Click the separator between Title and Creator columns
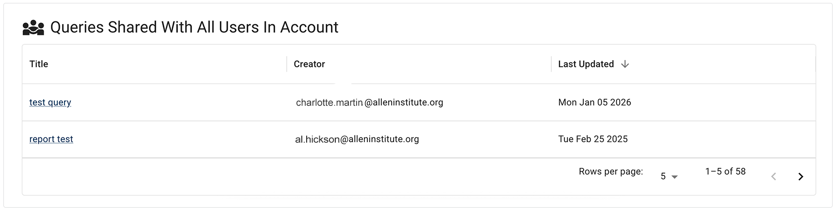Image resolution: width=836 pixels, height=212 pixels. tap(287, 64)
